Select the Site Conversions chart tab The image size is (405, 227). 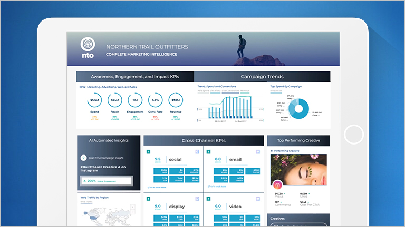click(x=230, y=91)
